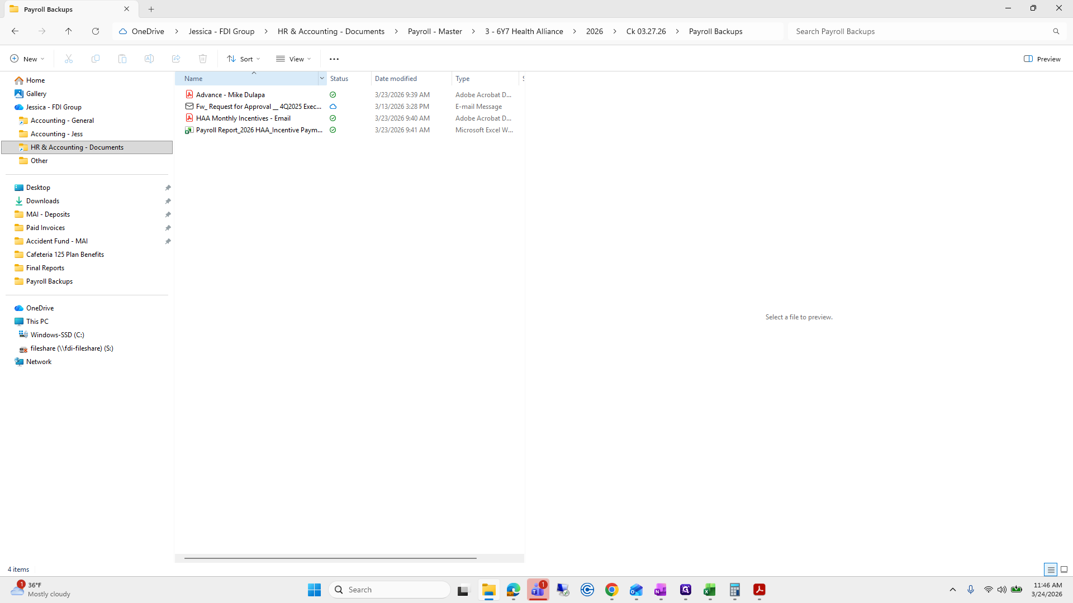The width and height of the screenshot is (1073, 603).
Task: Switch to details view layout icon
Action: 1051,569
